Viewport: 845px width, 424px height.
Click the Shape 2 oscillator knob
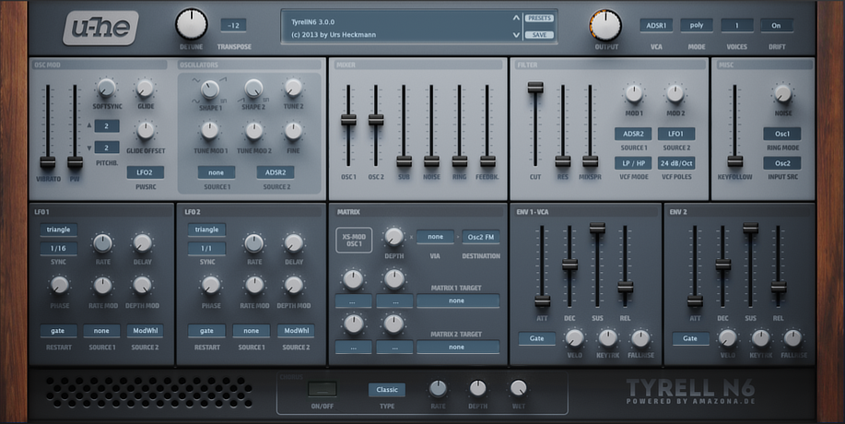coord(253,88)
